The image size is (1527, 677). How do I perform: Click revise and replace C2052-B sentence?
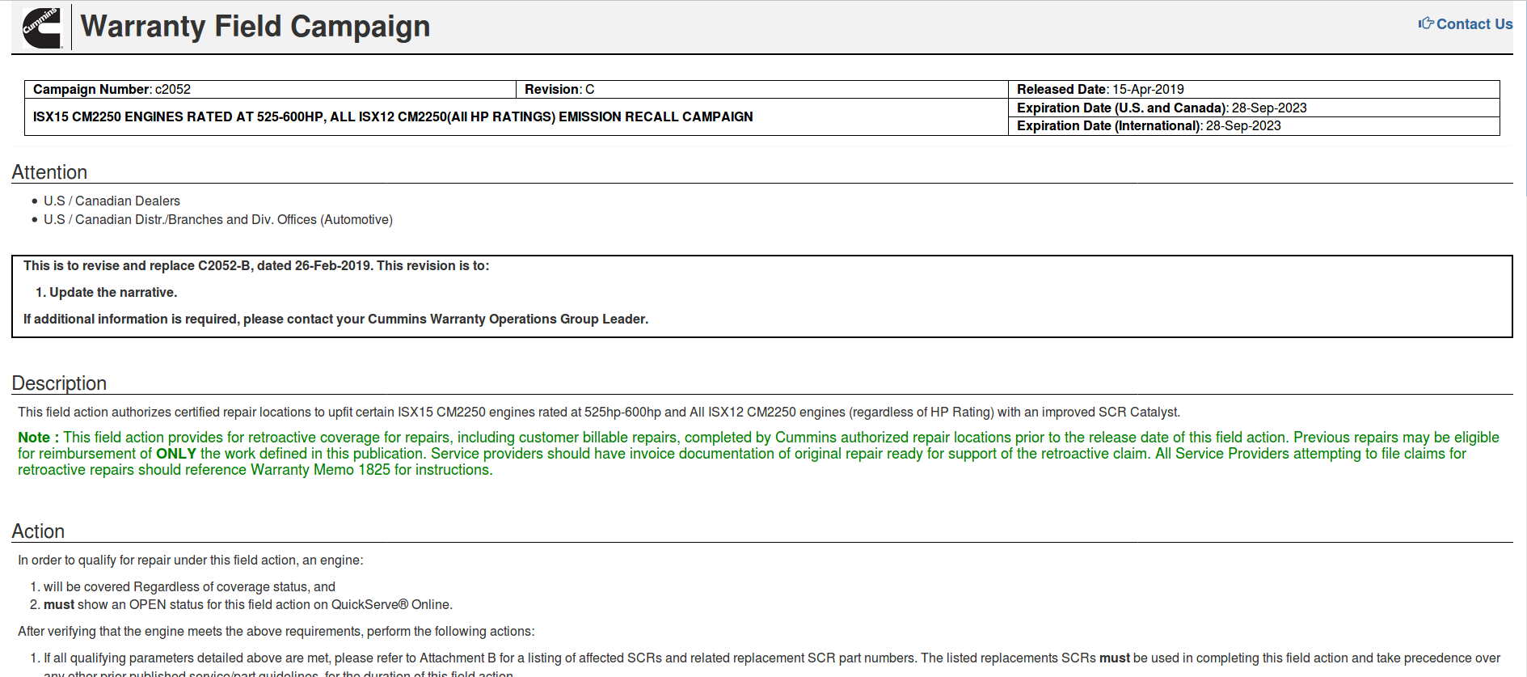click(x=256, y=265)
